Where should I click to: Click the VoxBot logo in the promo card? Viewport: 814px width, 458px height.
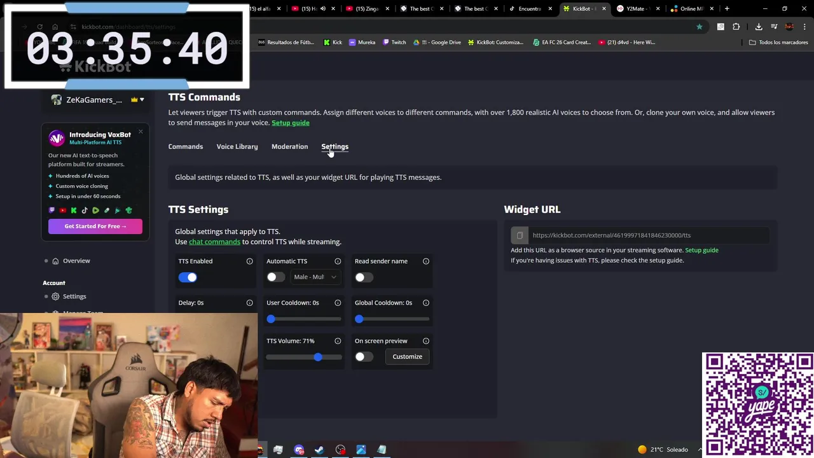pyautogui.click(x=57, y=138)
